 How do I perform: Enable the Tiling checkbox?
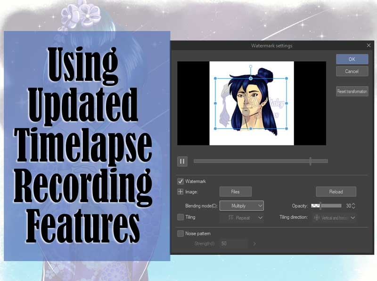[180, 217]
